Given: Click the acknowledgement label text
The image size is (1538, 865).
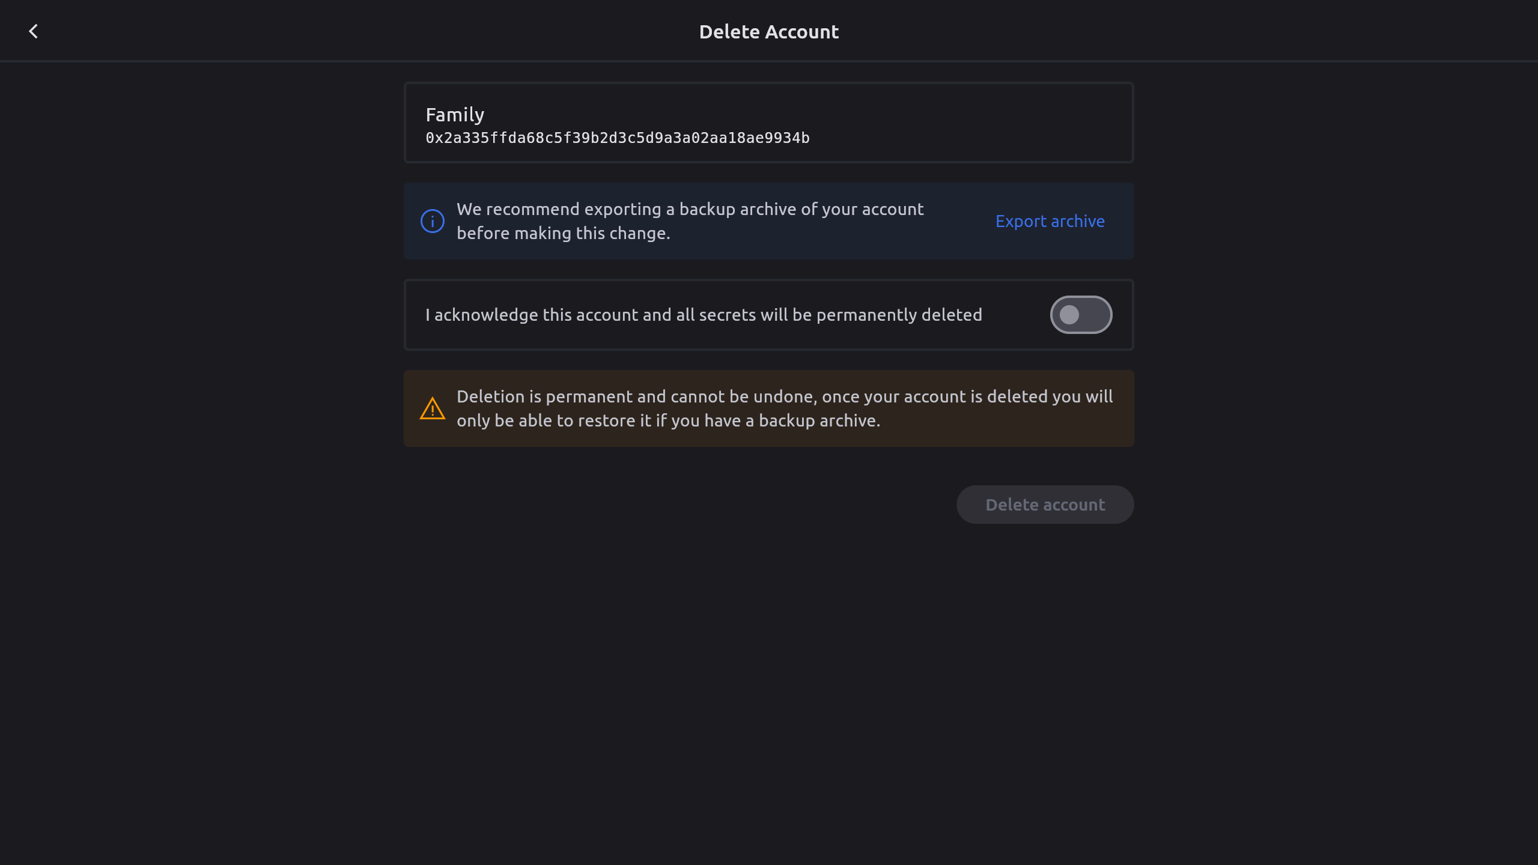Looking at the screenshot, I should (x=704, y=315).
